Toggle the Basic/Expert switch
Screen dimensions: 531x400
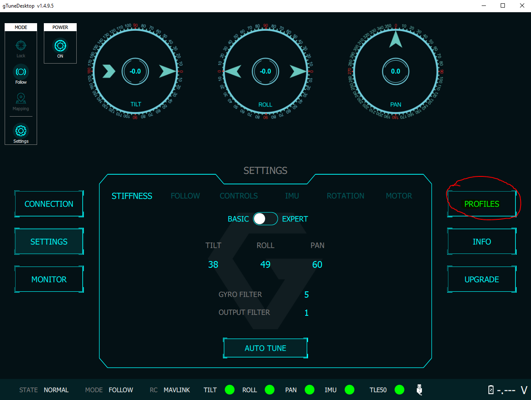265,219
